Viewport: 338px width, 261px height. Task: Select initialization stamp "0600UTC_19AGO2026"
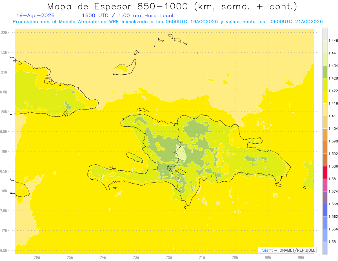(x=192, y=22)
